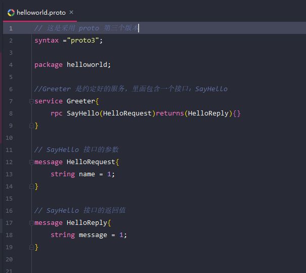306x273 pixels.
Task: Click 'message' keyword on line 12
Action: coord(49,162)
